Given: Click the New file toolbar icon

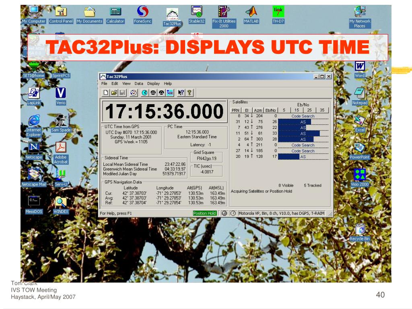Looking at the screenshot, I should pyautogui.click(x=106, y=93).
